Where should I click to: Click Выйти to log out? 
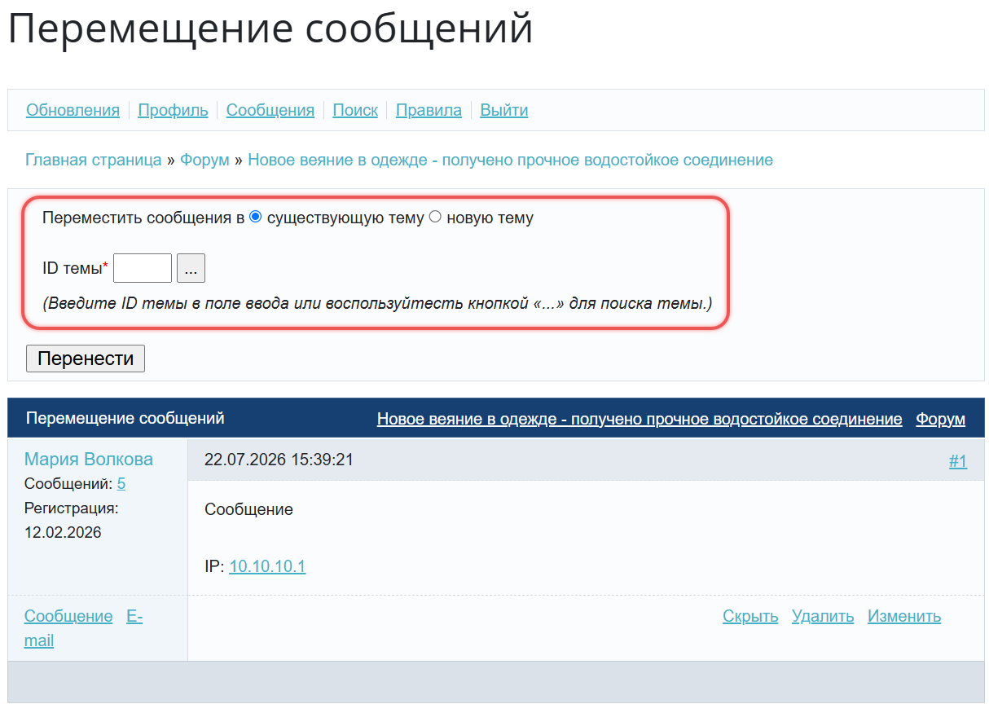pyautogui.click(x=504, y=110)
